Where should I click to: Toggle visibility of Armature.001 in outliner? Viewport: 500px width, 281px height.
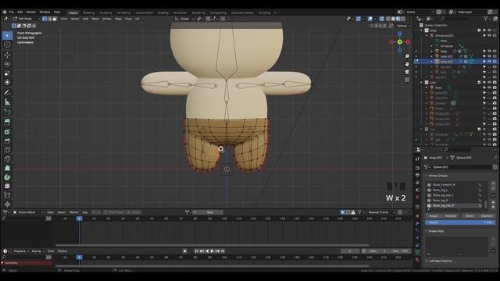click(490, 36)
